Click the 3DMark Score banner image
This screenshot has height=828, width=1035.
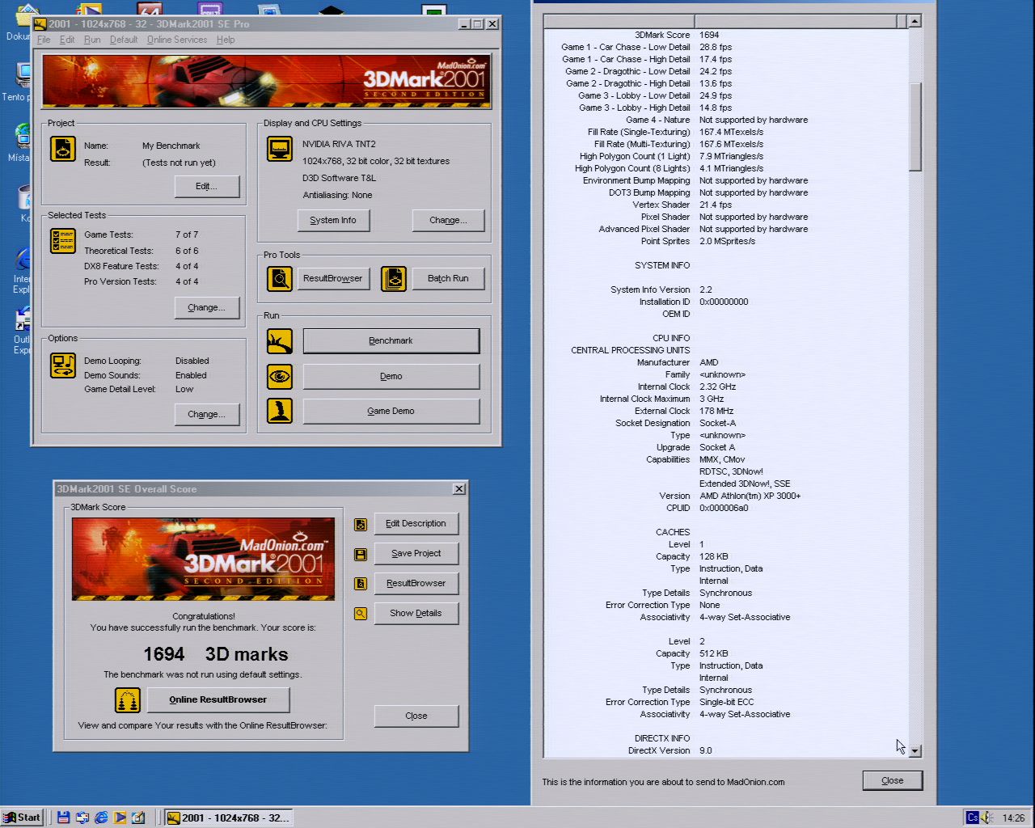pos(203,559)
